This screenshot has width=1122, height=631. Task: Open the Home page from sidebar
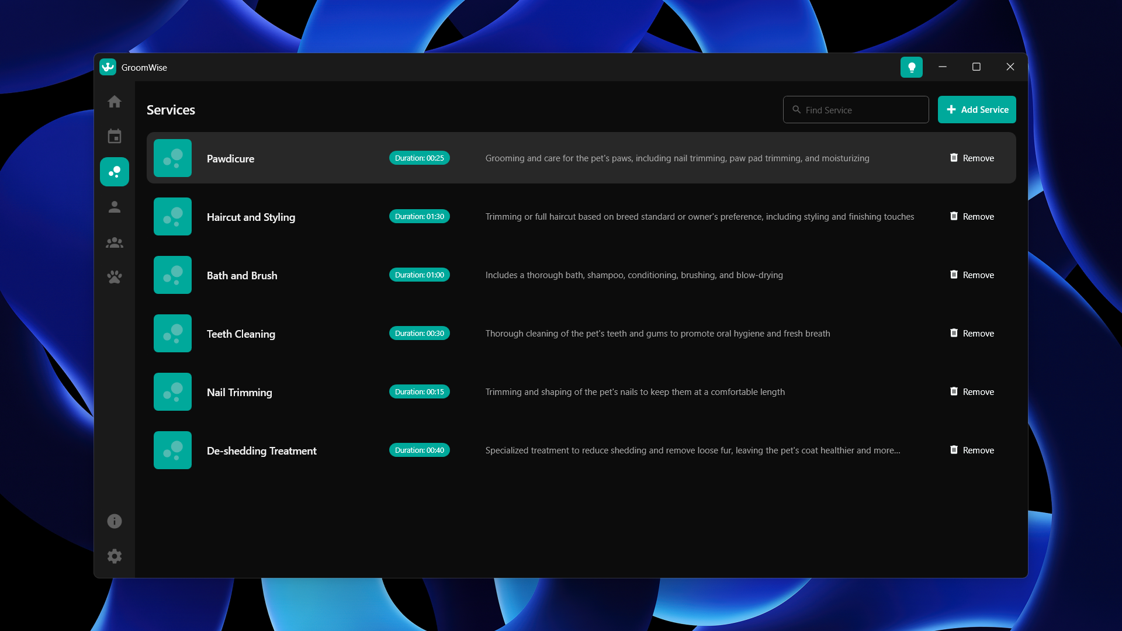click(x=115, y=102)
